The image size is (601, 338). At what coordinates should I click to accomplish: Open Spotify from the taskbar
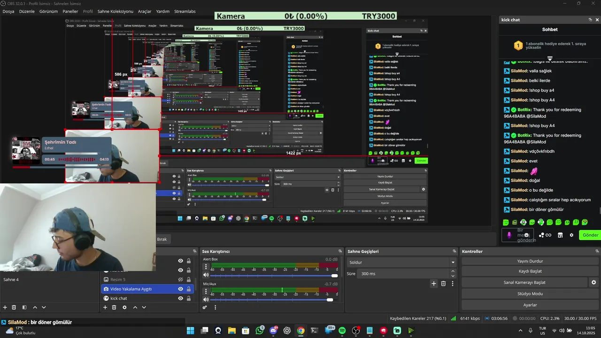[x=342, y=330]
